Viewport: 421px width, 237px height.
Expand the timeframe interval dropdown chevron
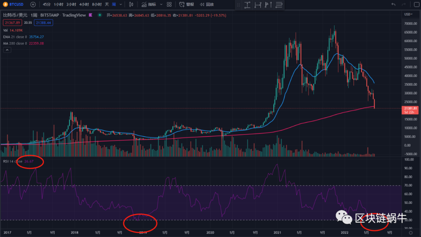120,4
